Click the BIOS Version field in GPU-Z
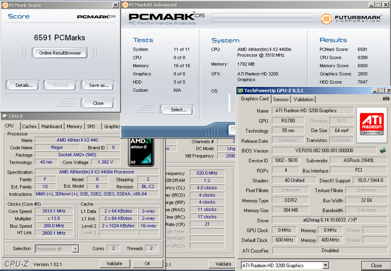Image resolution: width=391 pixels, height=271 pixels. pyautogui.click(x=324, y=150)
